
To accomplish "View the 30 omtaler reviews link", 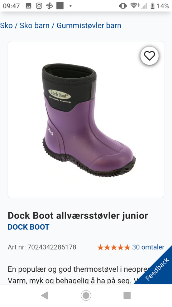I will click(148, 247).
